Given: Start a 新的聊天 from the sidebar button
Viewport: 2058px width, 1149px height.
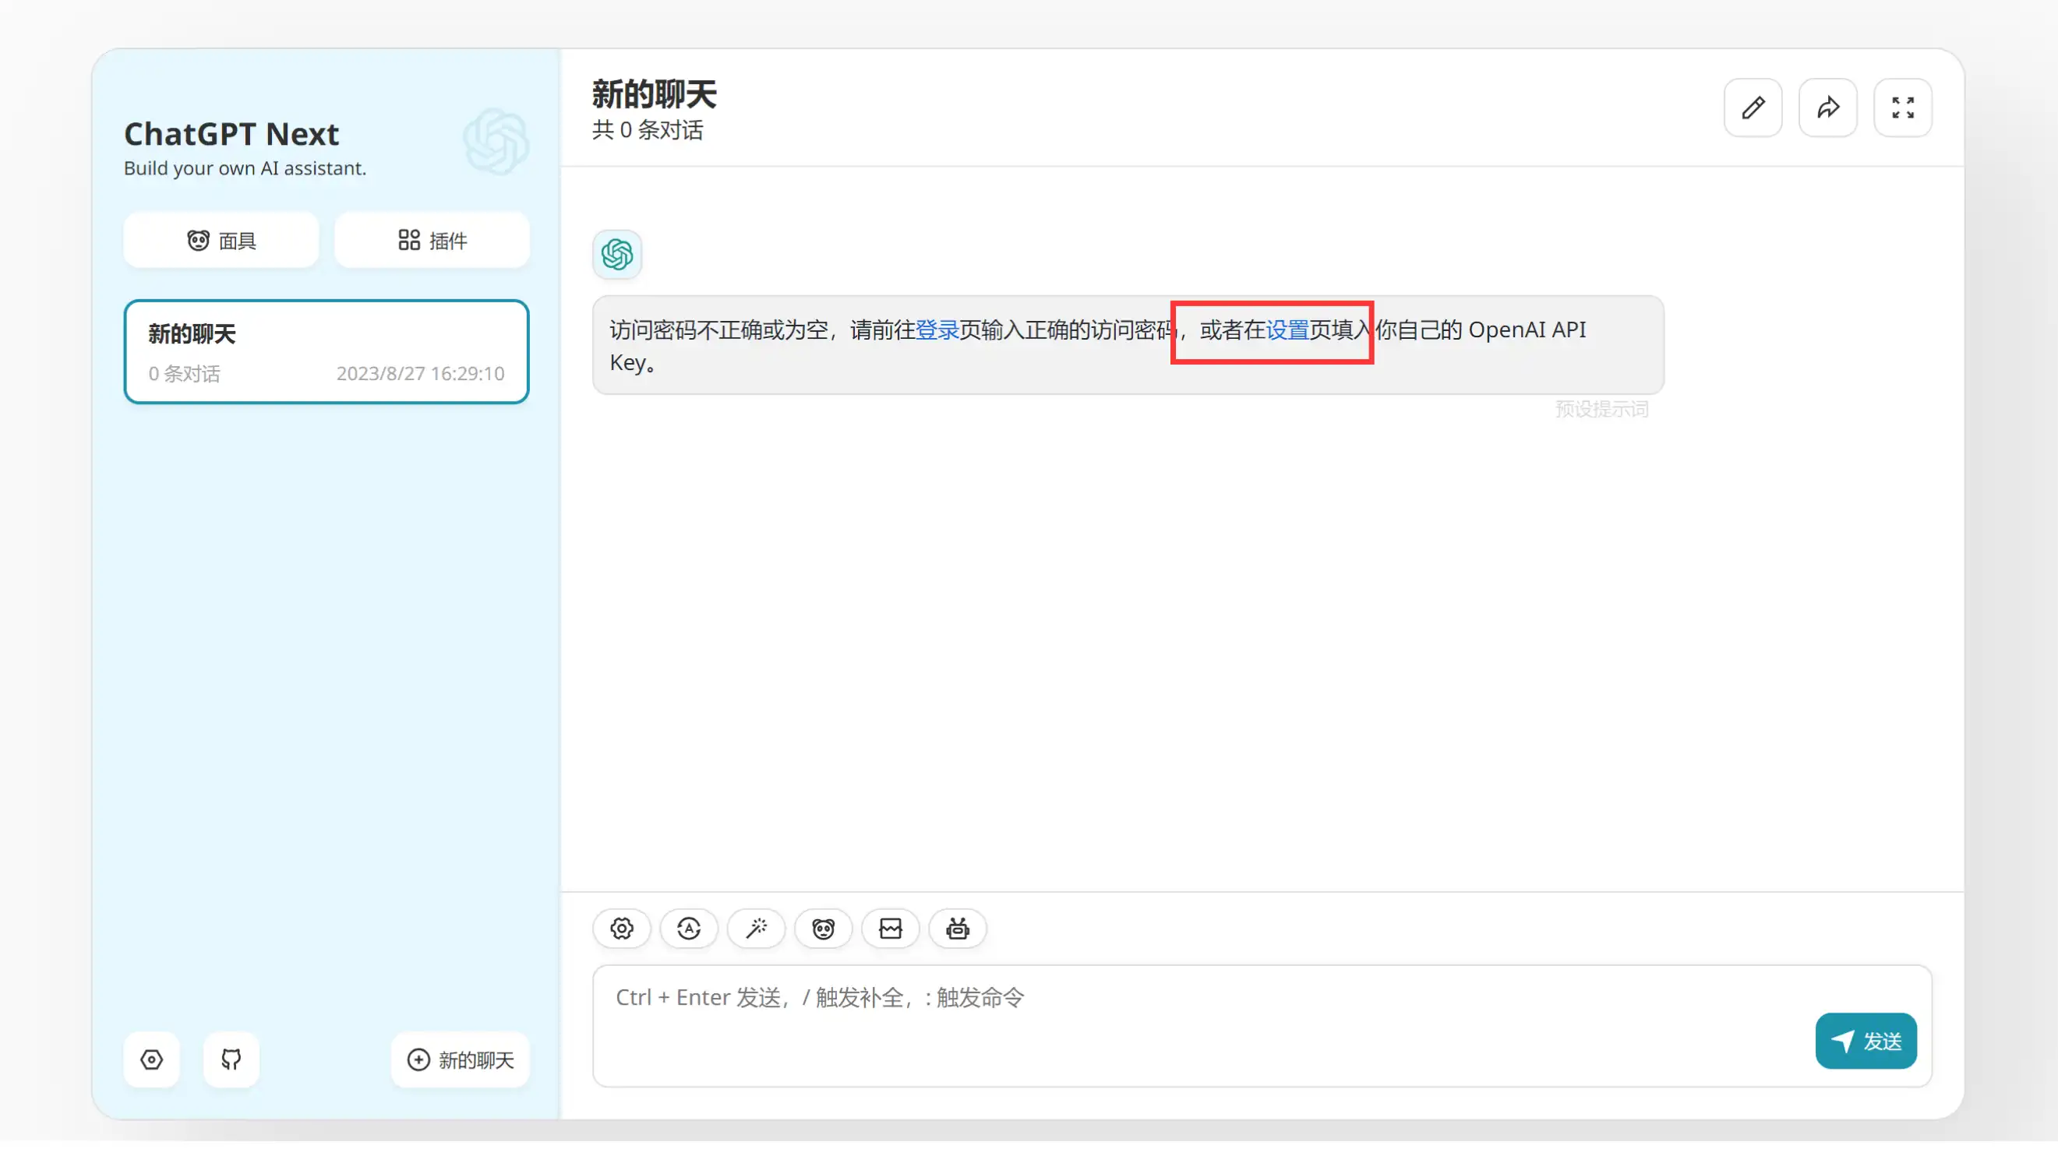Looking at the screenshot, I should point(461,1059).
